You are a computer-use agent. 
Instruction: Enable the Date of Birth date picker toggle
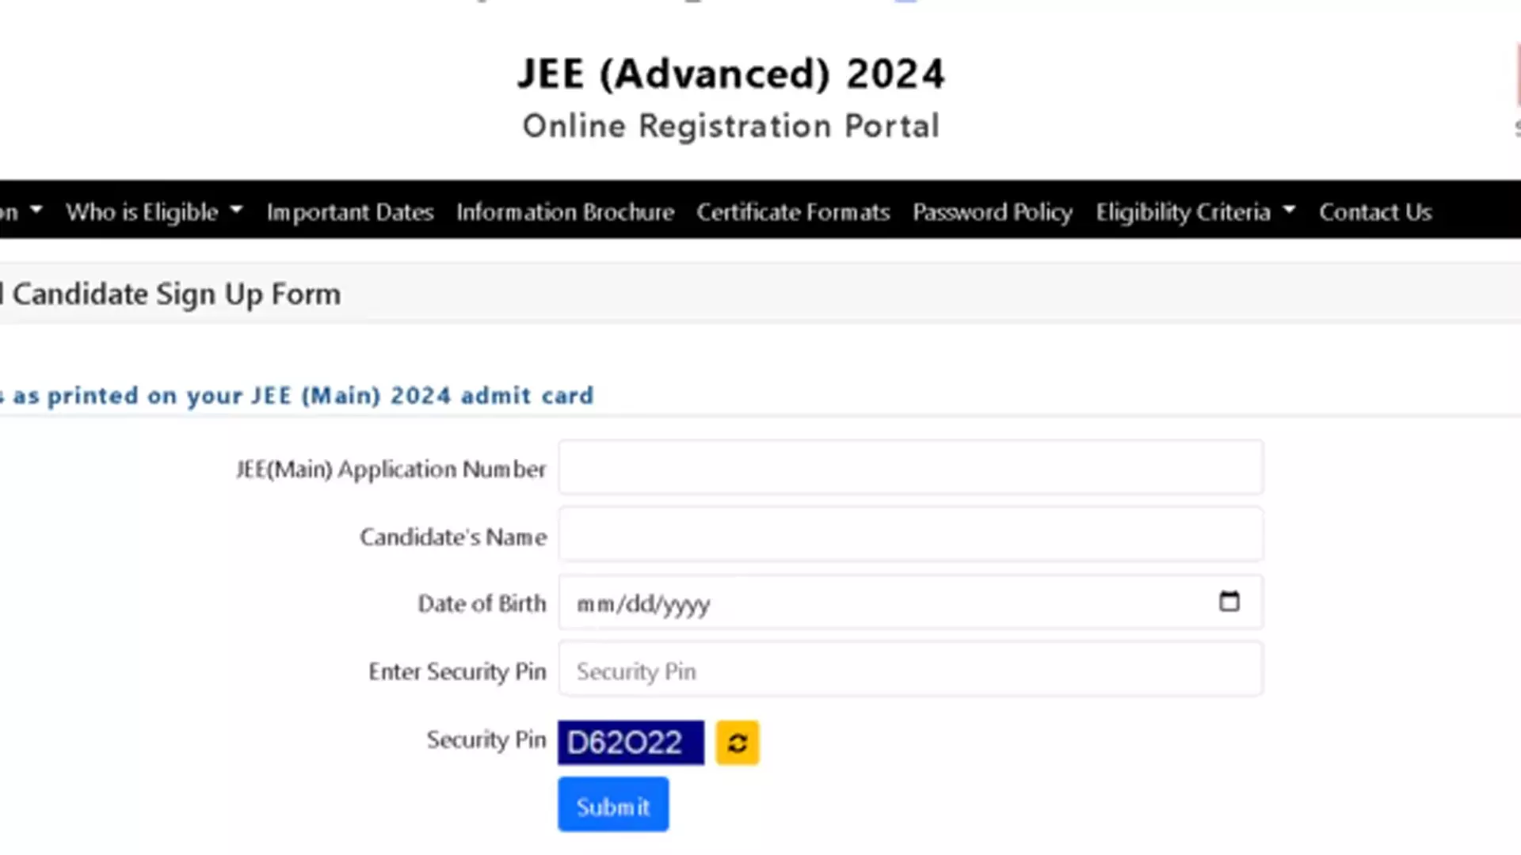pyautogui.click(x=1229, y=602)
